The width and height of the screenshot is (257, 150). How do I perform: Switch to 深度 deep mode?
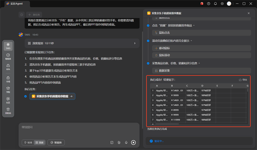(39, 142)
